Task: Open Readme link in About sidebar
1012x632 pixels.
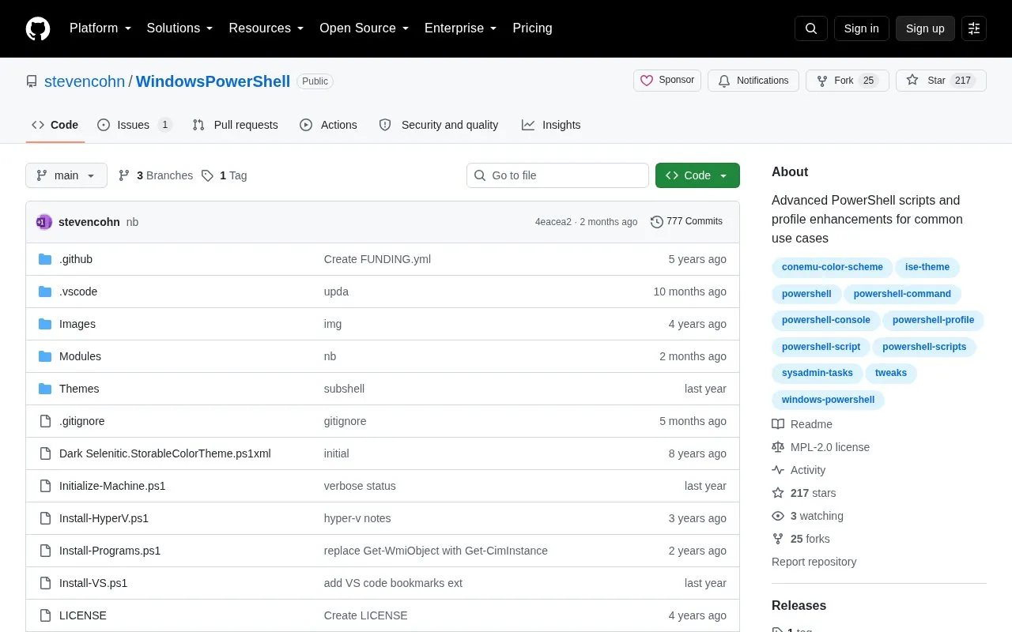Action: pos(802,424)
